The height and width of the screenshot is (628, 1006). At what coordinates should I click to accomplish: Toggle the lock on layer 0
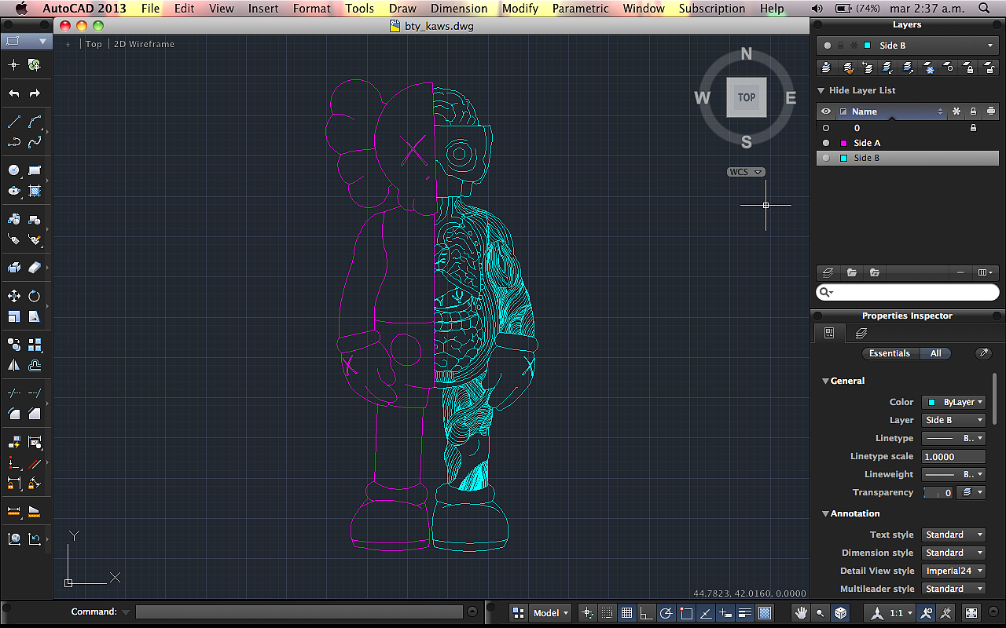point(973,128)
